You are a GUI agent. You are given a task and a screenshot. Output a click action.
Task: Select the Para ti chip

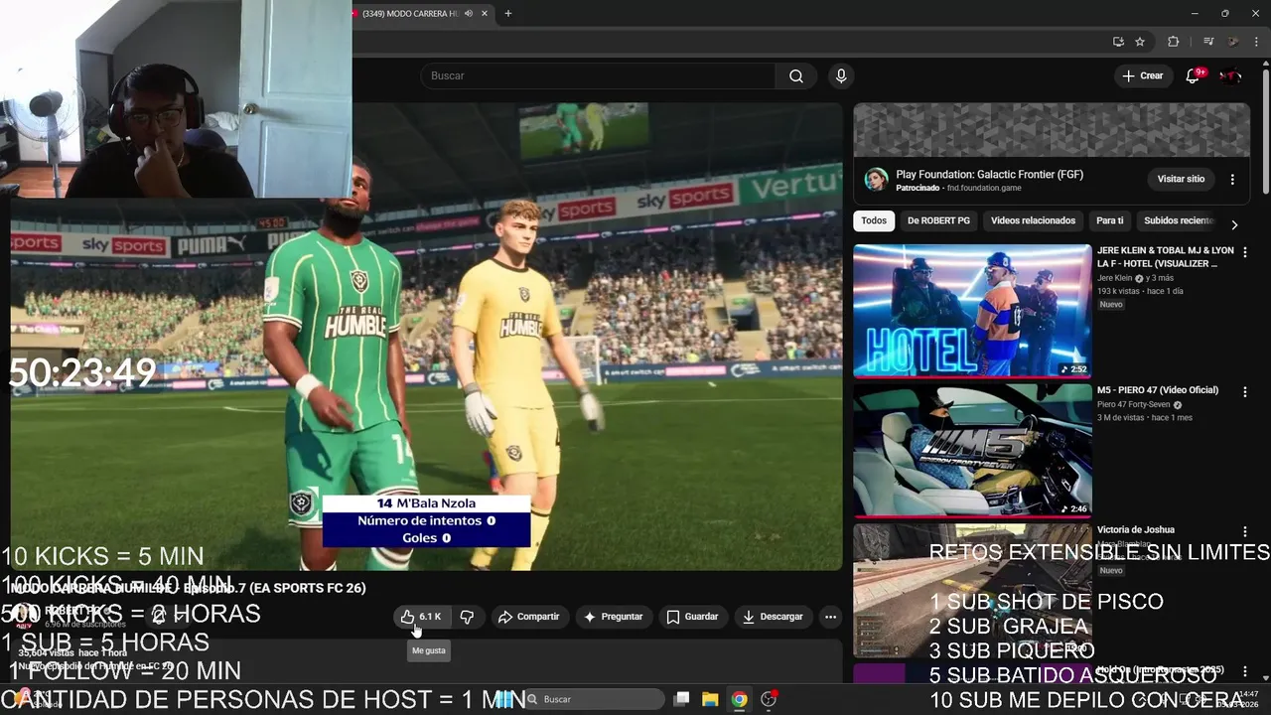(1110, 220)
